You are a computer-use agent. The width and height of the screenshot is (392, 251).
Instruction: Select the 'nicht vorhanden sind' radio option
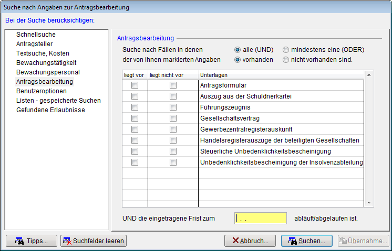286,60
